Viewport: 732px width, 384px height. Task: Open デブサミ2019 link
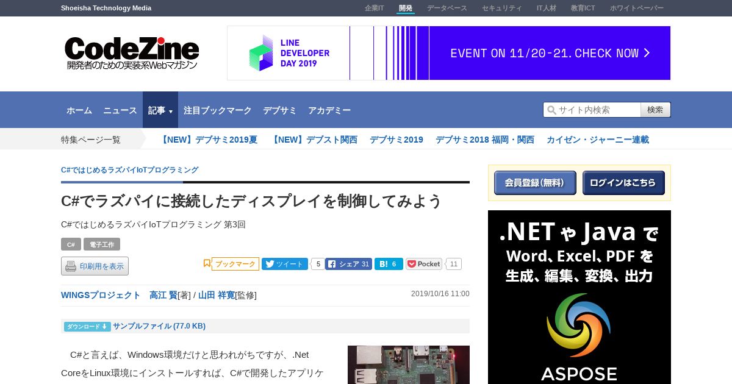pyautogui.click(x=396, y=140)
